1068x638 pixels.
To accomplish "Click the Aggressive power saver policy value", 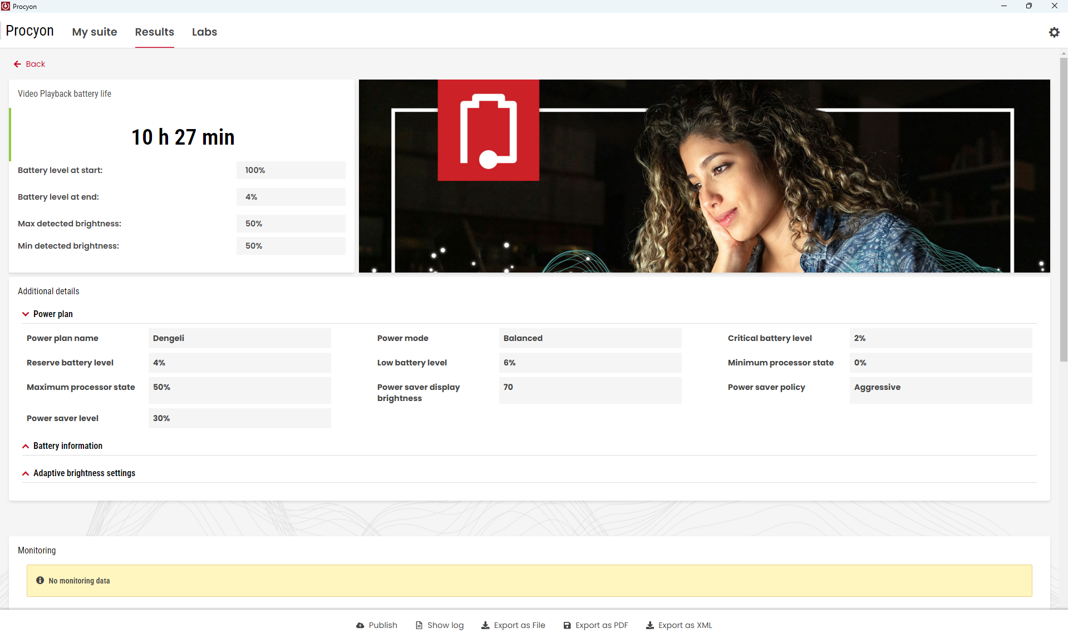I will point(941,390).
